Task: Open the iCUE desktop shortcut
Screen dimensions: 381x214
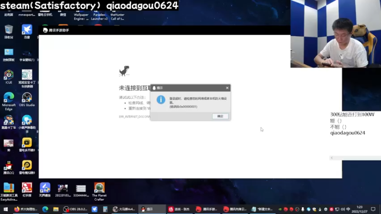Action: click(x=9, y=77)
